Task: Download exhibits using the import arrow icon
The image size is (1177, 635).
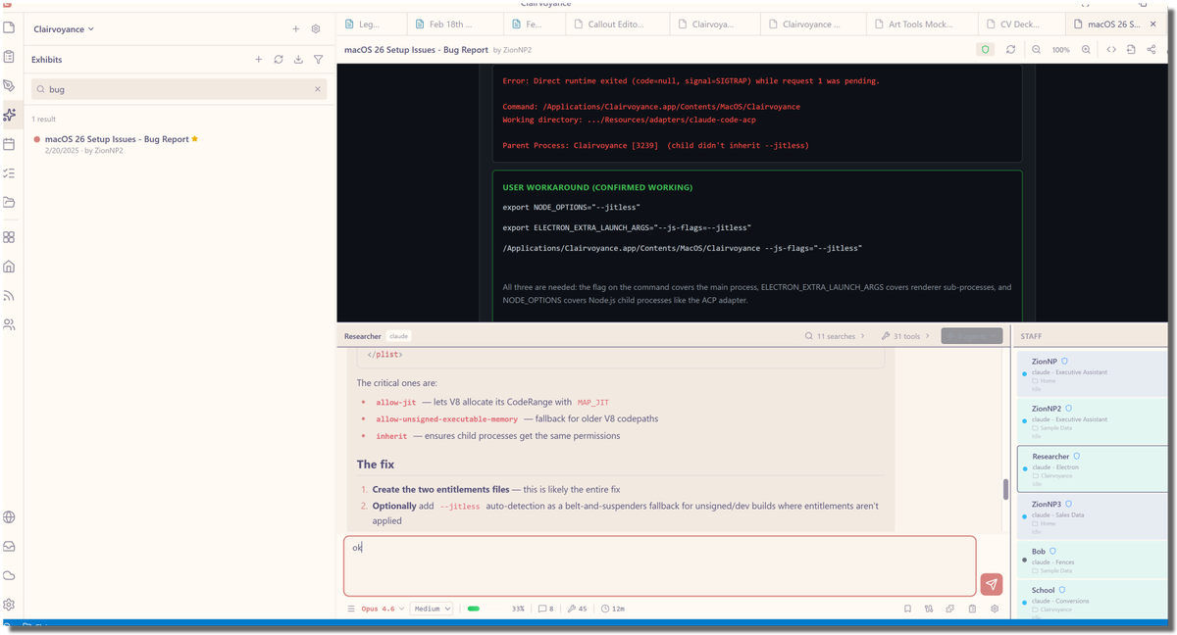Action: [x=298, y=60]
